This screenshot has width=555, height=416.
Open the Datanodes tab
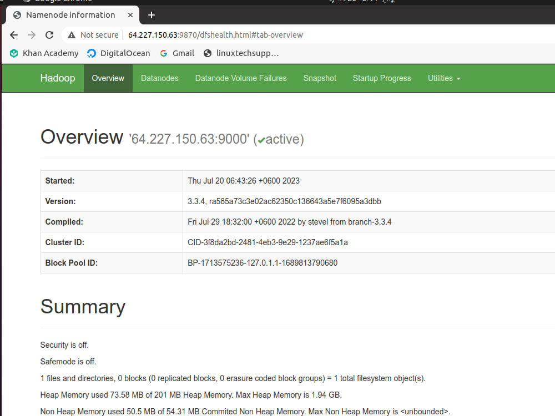[x=160, y=78]
